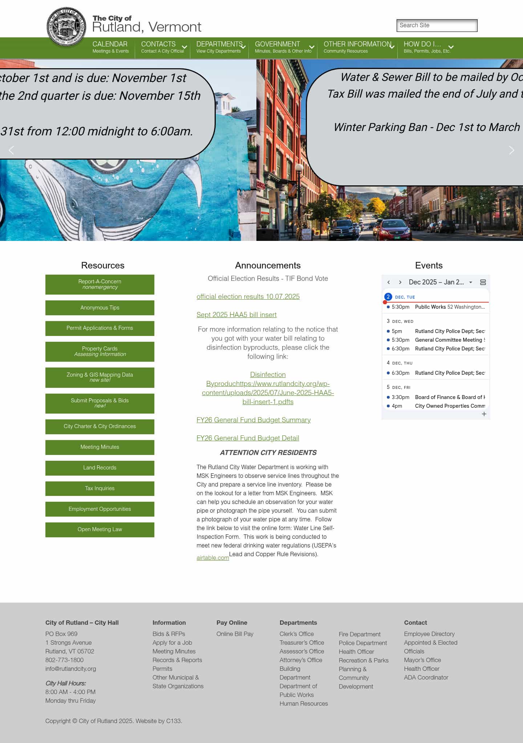Viewport: 523px width, 743px height.
Task: Open Property Cards Assessing Information
Action: coord(100,352)
